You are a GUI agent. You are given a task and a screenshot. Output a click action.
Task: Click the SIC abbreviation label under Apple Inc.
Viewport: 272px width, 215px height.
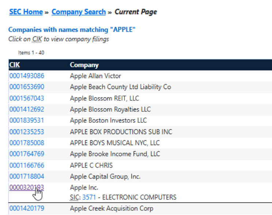(74, 197)
